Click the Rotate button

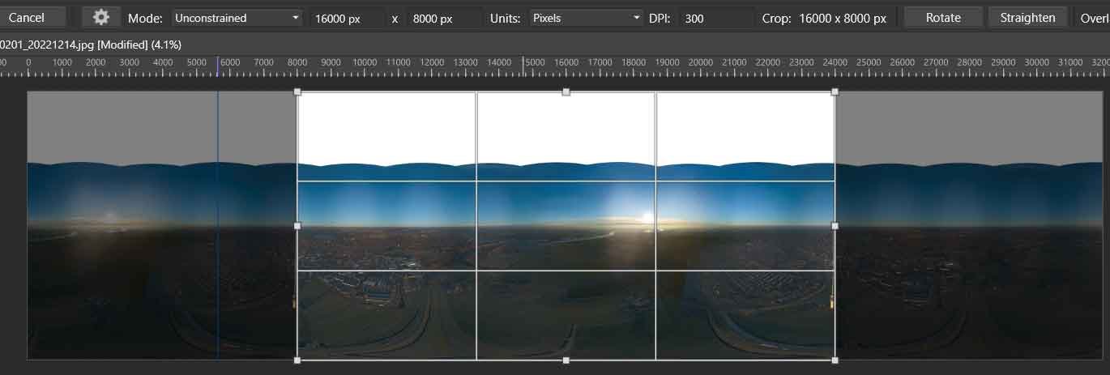943,17
